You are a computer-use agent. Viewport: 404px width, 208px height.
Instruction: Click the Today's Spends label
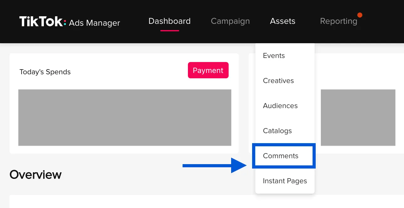tap(45, 72)
